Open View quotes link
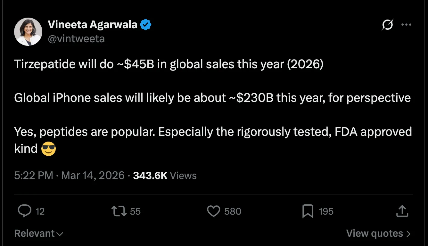The height and width of the screenshot is (246, 428). coord(378,234)
